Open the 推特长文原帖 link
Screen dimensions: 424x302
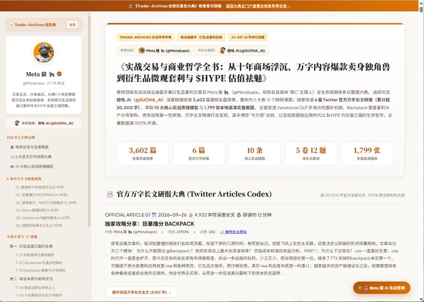236,232
